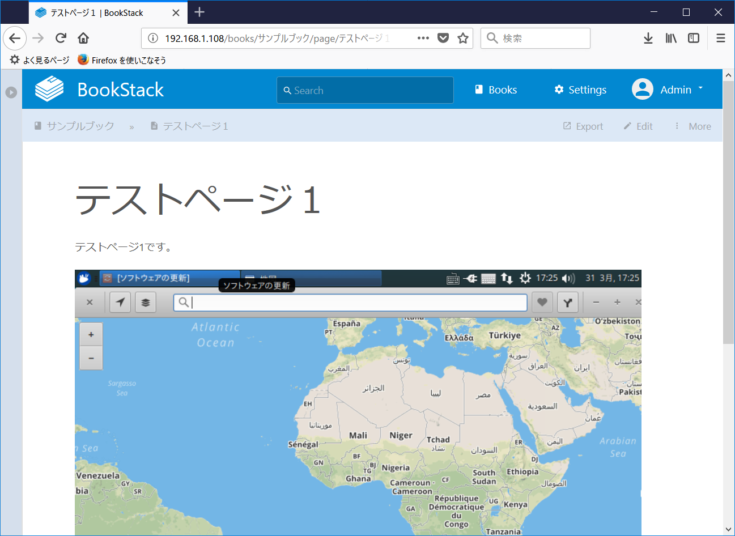This screenshot has width=735, height=536.
Task: Click the Settings gear icon
Action: pos(558,89)
